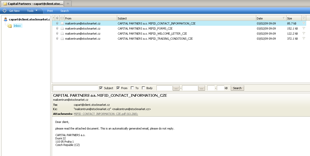The height and width of the screenshot is (156, 310).
Task: Click the end date search field
Action: (190, 88)
